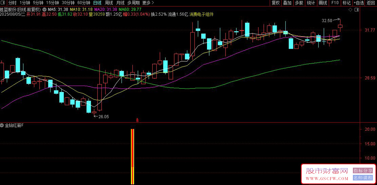Click the 量39259 volume text
Viewport: 377px width, 185px height.
click(x=97, y=14)
